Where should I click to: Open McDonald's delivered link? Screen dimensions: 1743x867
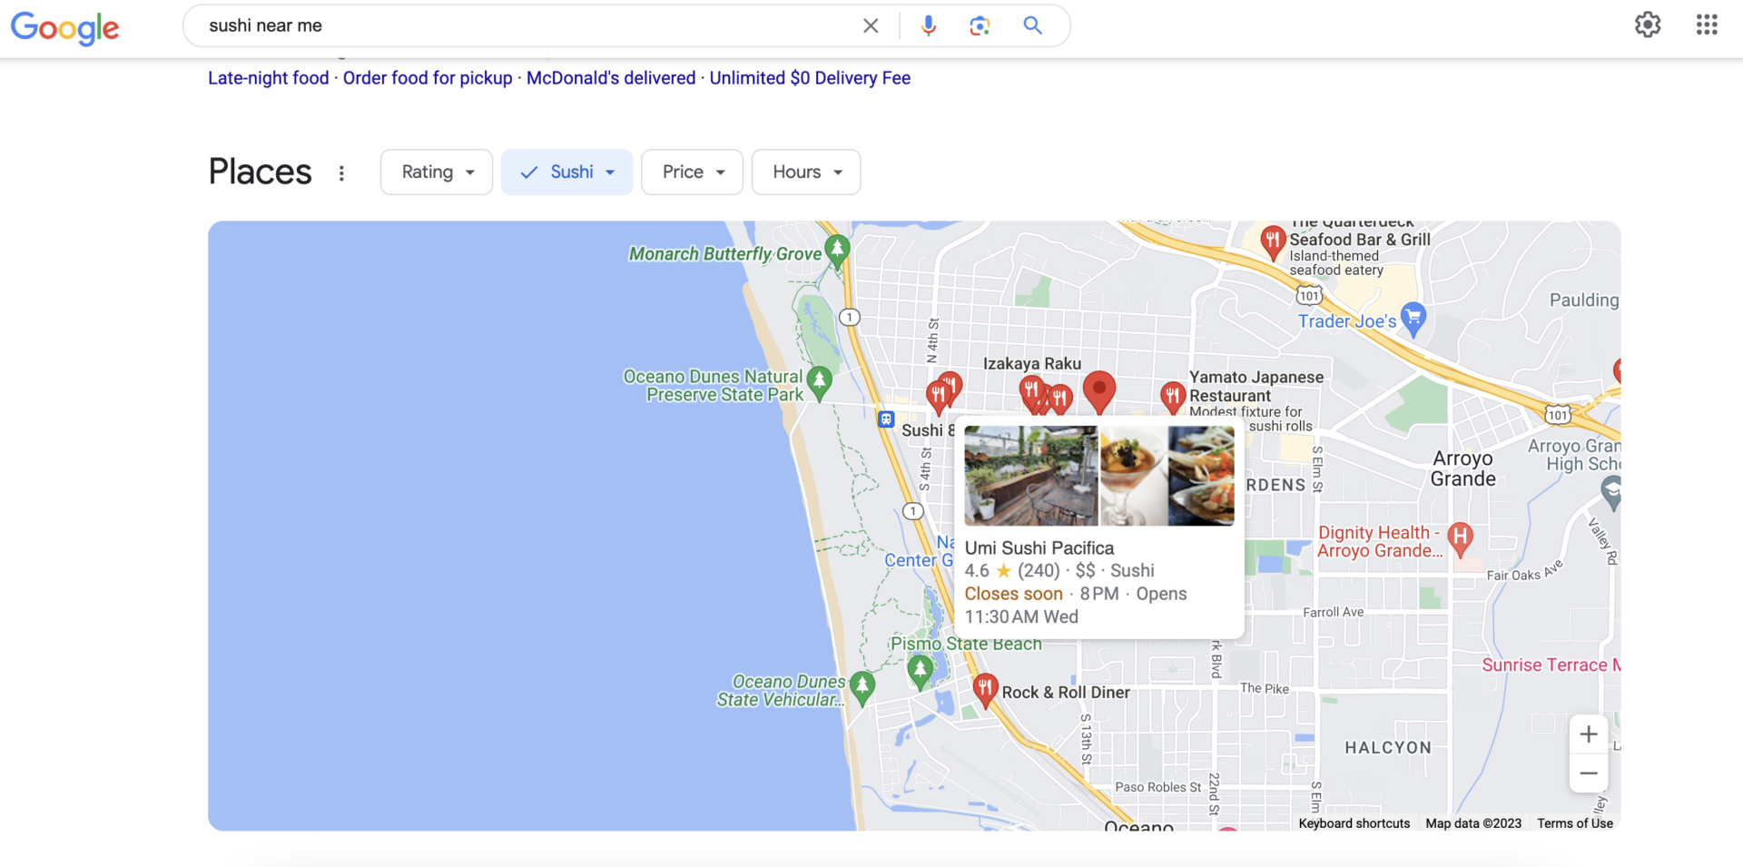pos(611,78)
